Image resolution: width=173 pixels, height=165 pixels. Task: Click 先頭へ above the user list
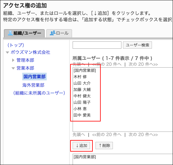point(79,64)
